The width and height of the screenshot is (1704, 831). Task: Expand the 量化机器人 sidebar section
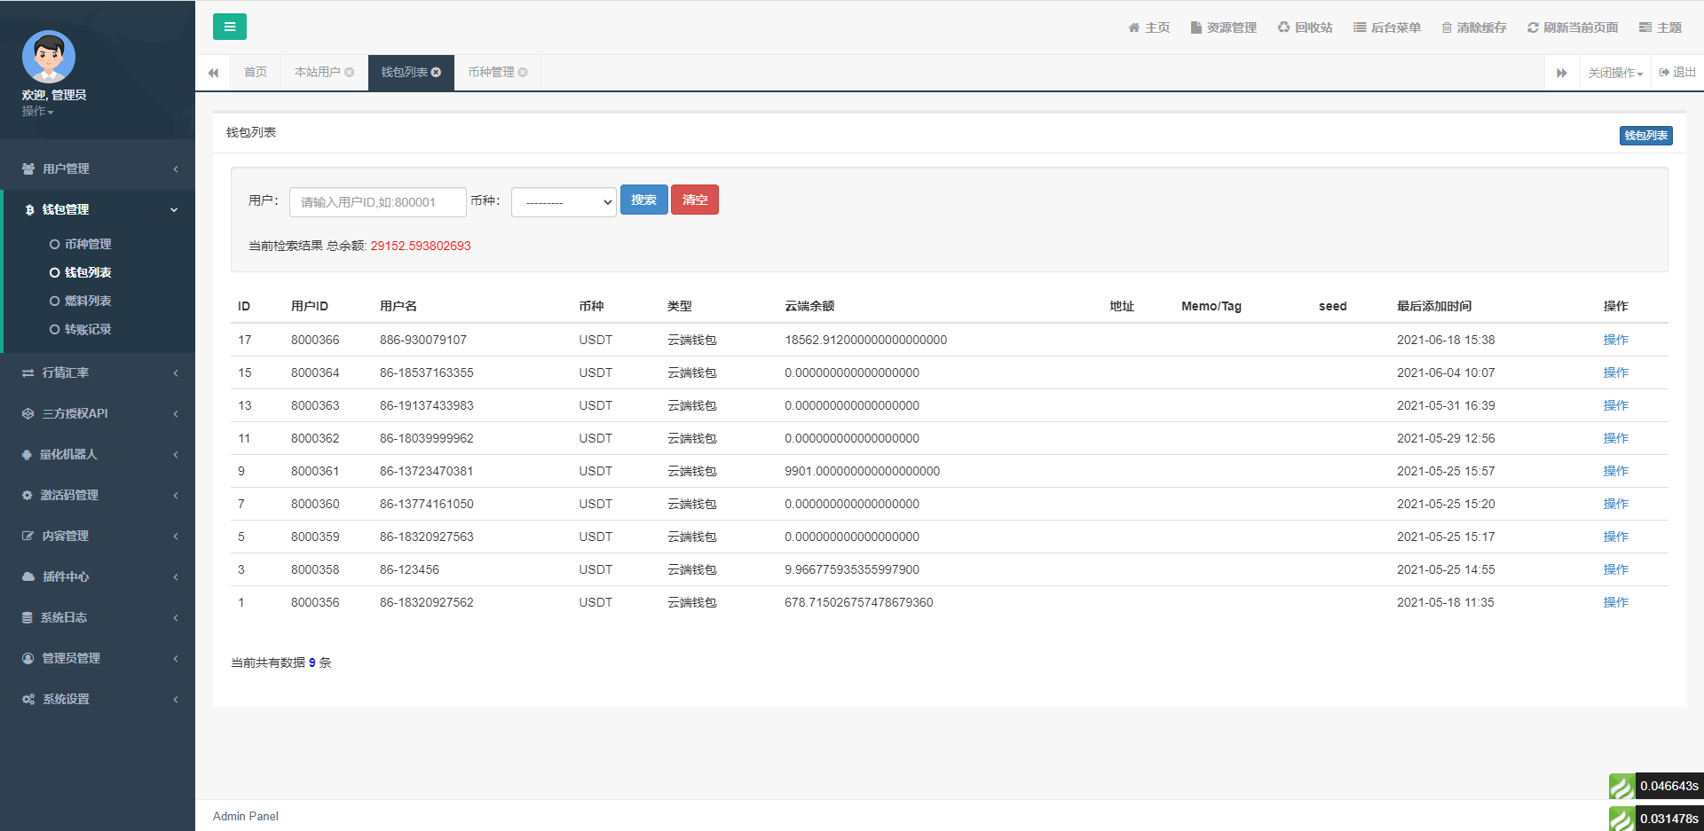98,454
